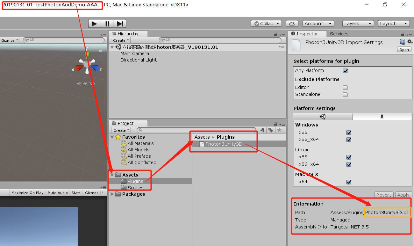This screenshot has width=414, height=246.
Task: Collapse the Favorites tree arrow
Action: [112, 137]
